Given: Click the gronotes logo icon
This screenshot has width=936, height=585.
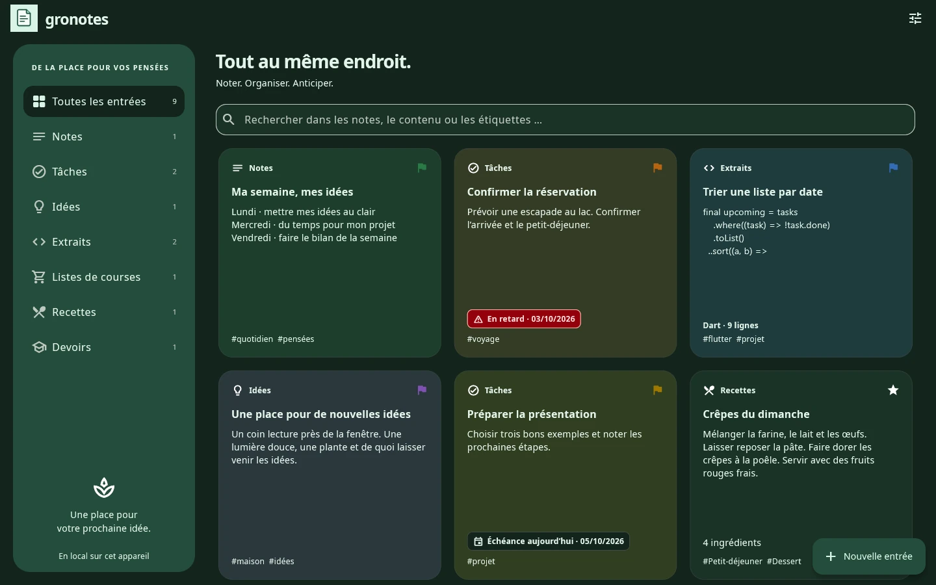Looking at the screenshot, I should click(24, 18).
